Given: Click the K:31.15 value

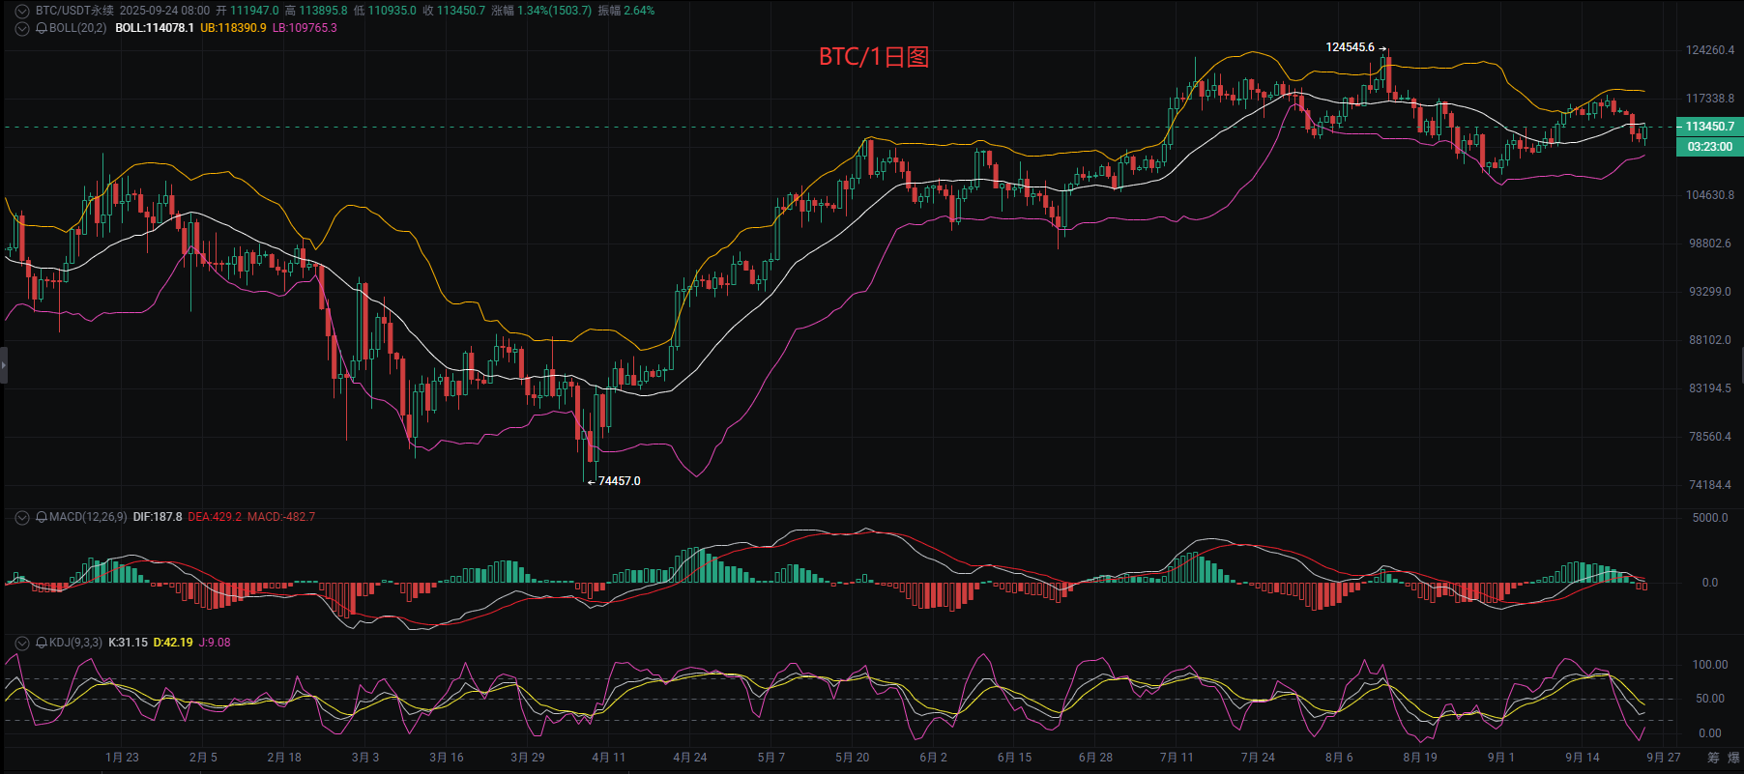Looking at the screenshot, I should tap(128, 643).
